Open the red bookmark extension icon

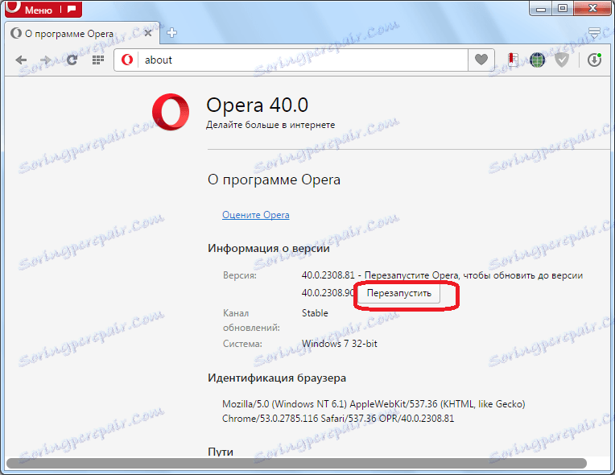tap(513, 60)
